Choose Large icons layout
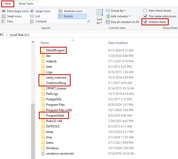178x159 pixels. 40,11
